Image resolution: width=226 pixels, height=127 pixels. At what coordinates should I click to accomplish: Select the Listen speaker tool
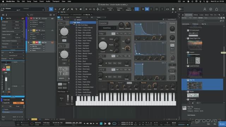81,9
